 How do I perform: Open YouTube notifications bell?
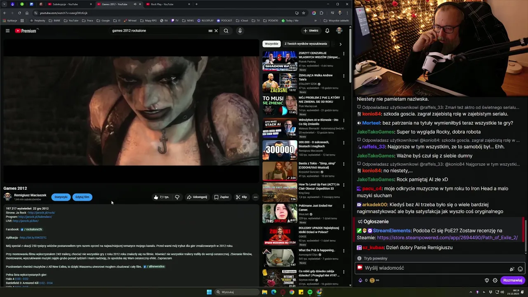[327, 31]
